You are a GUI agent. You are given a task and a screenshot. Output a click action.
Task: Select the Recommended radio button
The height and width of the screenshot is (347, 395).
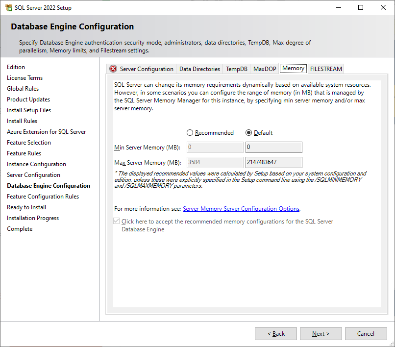190,133
